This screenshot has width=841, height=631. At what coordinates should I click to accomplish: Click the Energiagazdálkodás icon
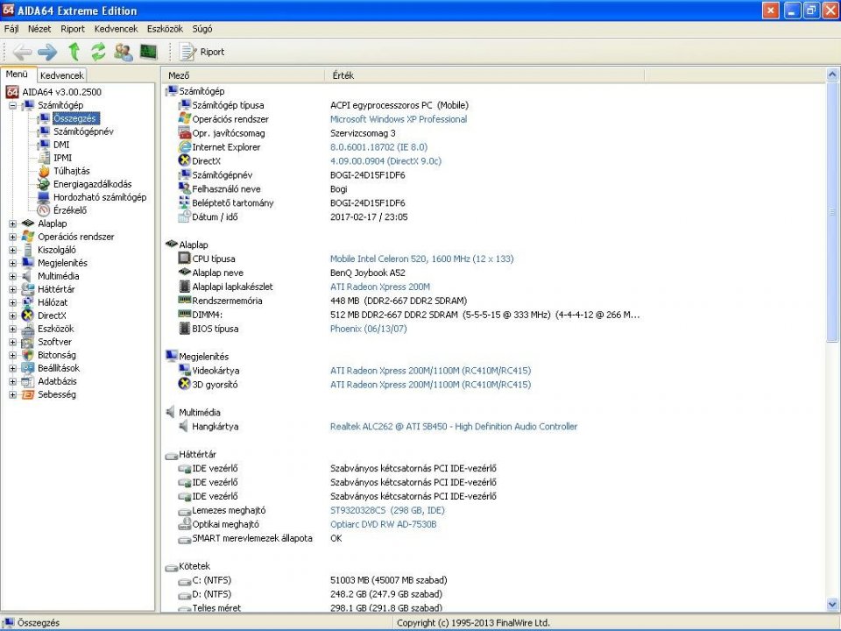pos(44,184)
